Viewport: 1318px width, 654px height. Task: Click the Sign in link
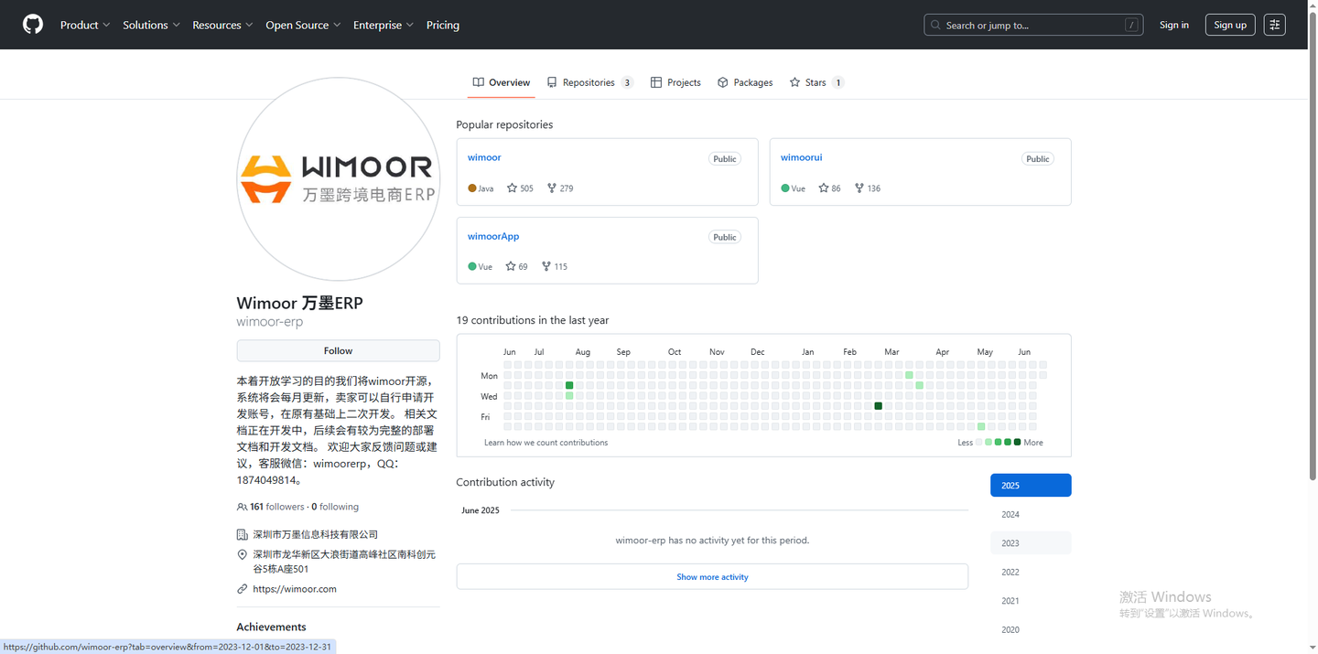point(1174,25)
